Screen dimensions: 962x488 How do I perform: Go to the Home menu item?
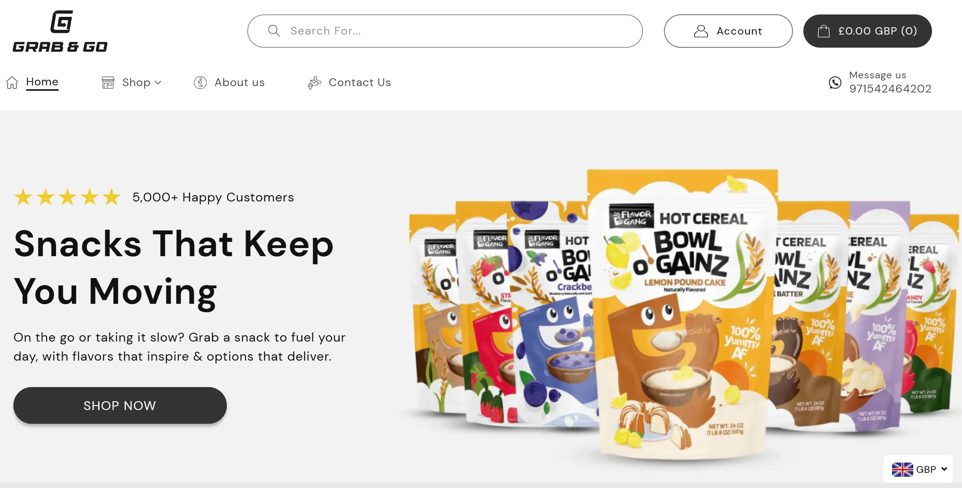pyautogui.click(x=42, y=82)
